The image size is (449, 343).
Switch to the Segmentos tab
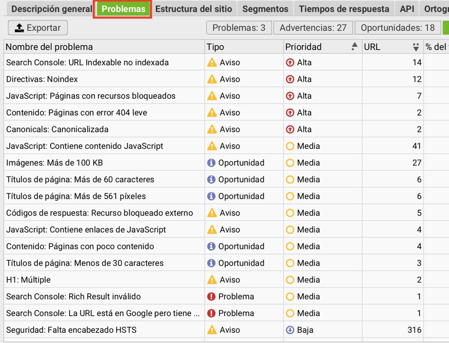coord(265,8)
